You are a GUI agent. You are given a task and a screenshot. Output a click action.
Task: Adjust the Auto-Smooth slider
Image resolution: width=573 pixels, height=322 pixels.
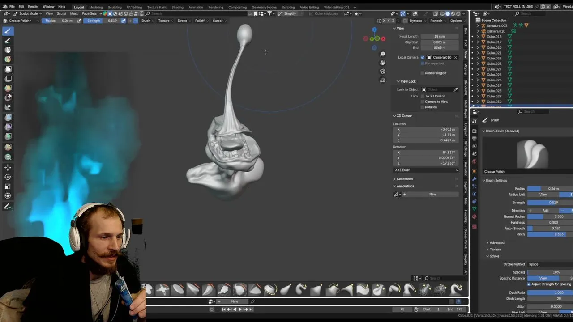(550, 229)
